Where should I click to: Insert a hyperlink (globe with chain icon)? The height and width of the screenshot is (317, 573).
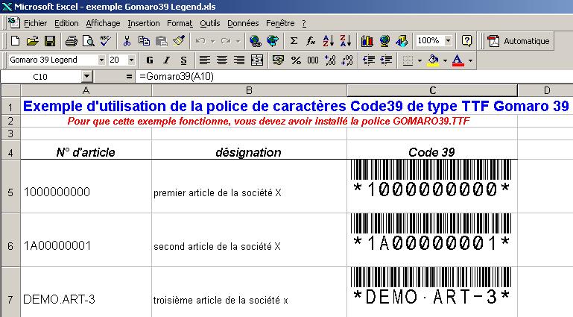click(x=256, y=41)
